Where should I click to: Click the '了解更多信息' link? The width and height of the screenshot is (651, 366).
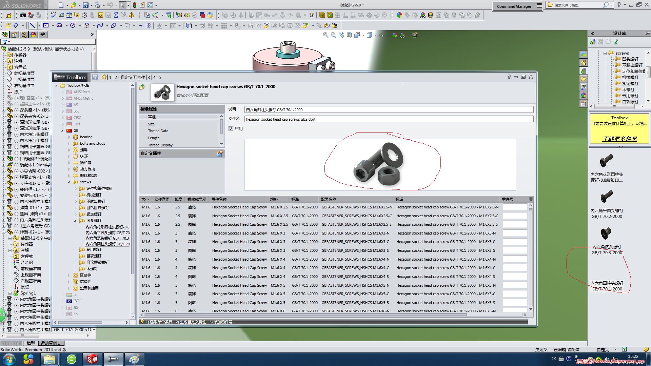pos(619,139)
